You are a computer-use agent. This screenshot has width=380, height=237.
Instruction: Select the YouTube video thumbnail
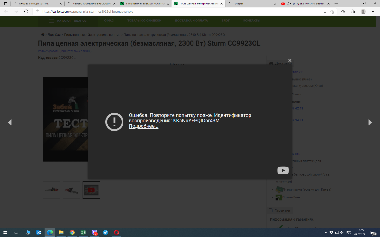click(91, 190)
